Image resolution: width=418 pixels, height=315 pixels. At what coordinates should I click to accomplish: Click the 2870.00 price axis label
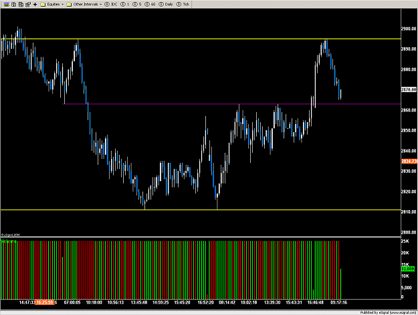(409, 89)
